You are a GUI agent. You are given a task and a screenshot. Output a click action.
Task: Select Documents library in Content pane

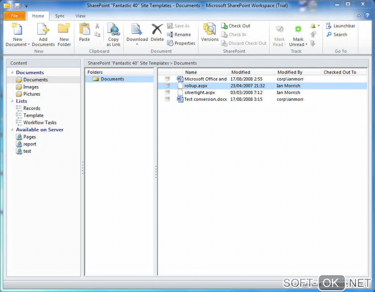(x=43, y=80)
